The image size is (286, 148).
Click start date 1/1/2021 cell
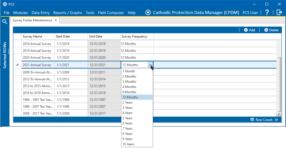tap(71, 65)
